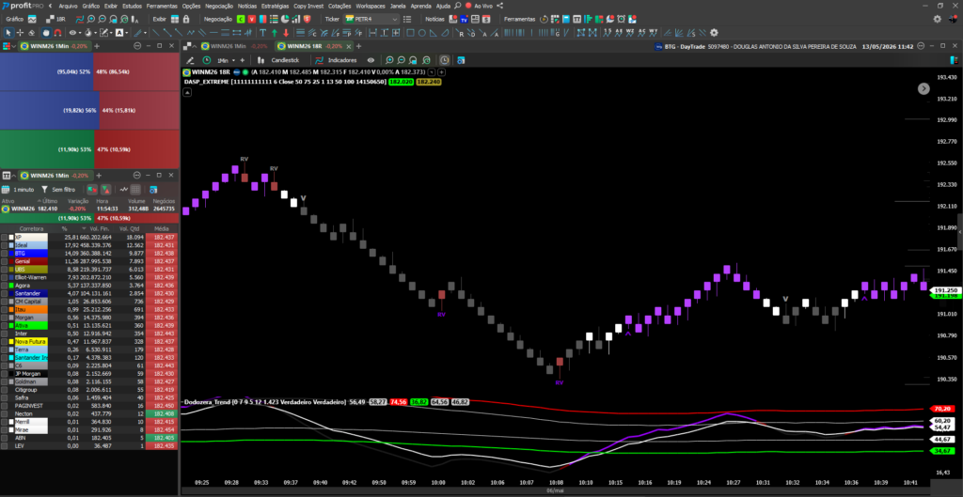Toggle the eye icon next to Indicadores
The image size is (963, 497).
point(371,60)
